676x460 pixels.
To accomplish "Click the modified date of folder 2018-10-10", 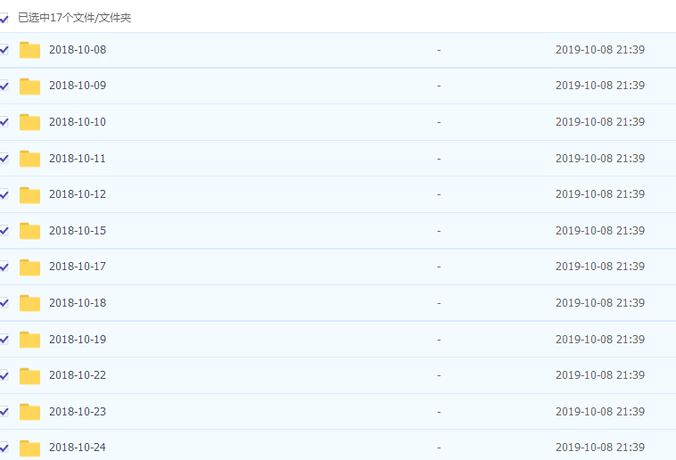I will [599, 122].
